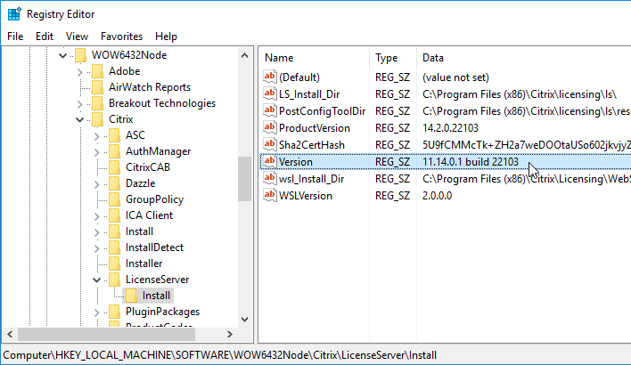Open the Favorites menu
631x365 pixels.
(121, 36)
